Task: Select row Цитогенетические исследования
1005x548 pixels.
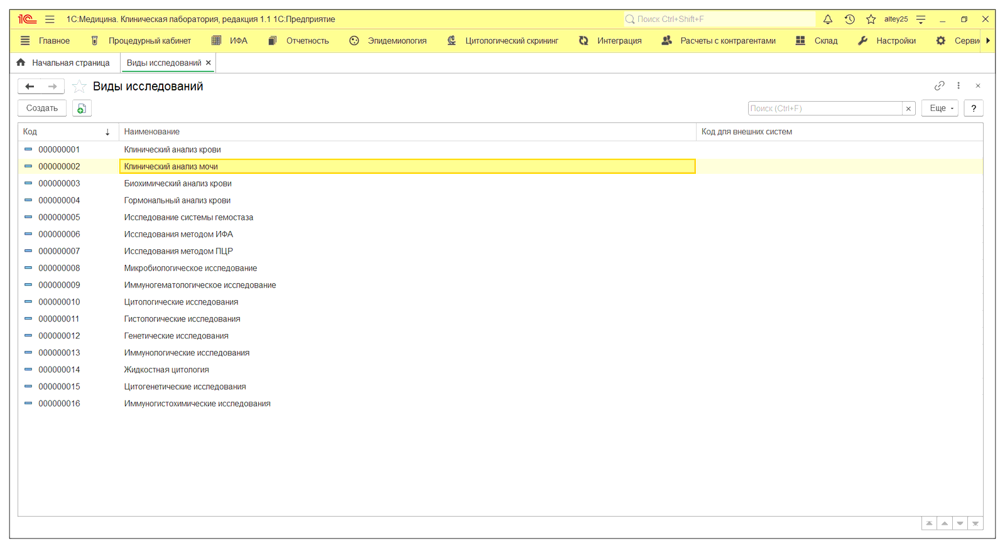Action: 500,387
